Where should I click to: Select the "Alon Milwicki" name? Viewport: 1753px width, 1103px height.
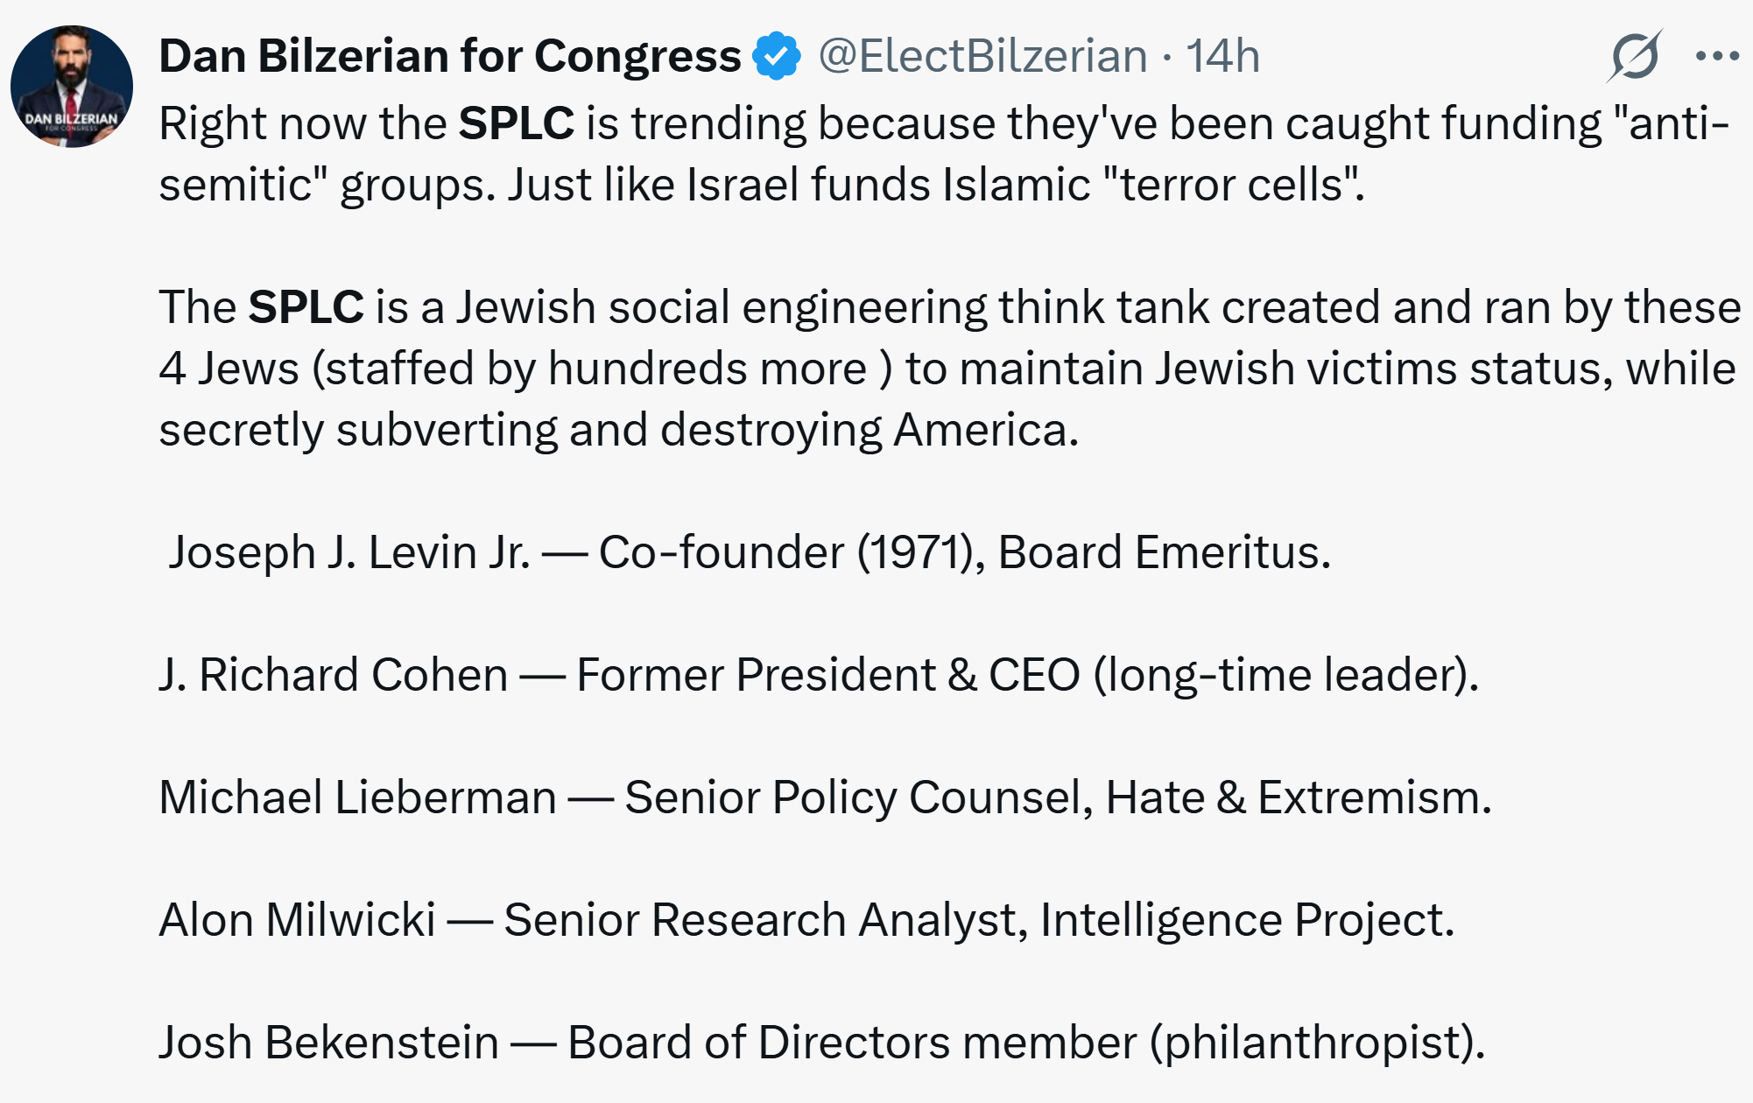297,920
